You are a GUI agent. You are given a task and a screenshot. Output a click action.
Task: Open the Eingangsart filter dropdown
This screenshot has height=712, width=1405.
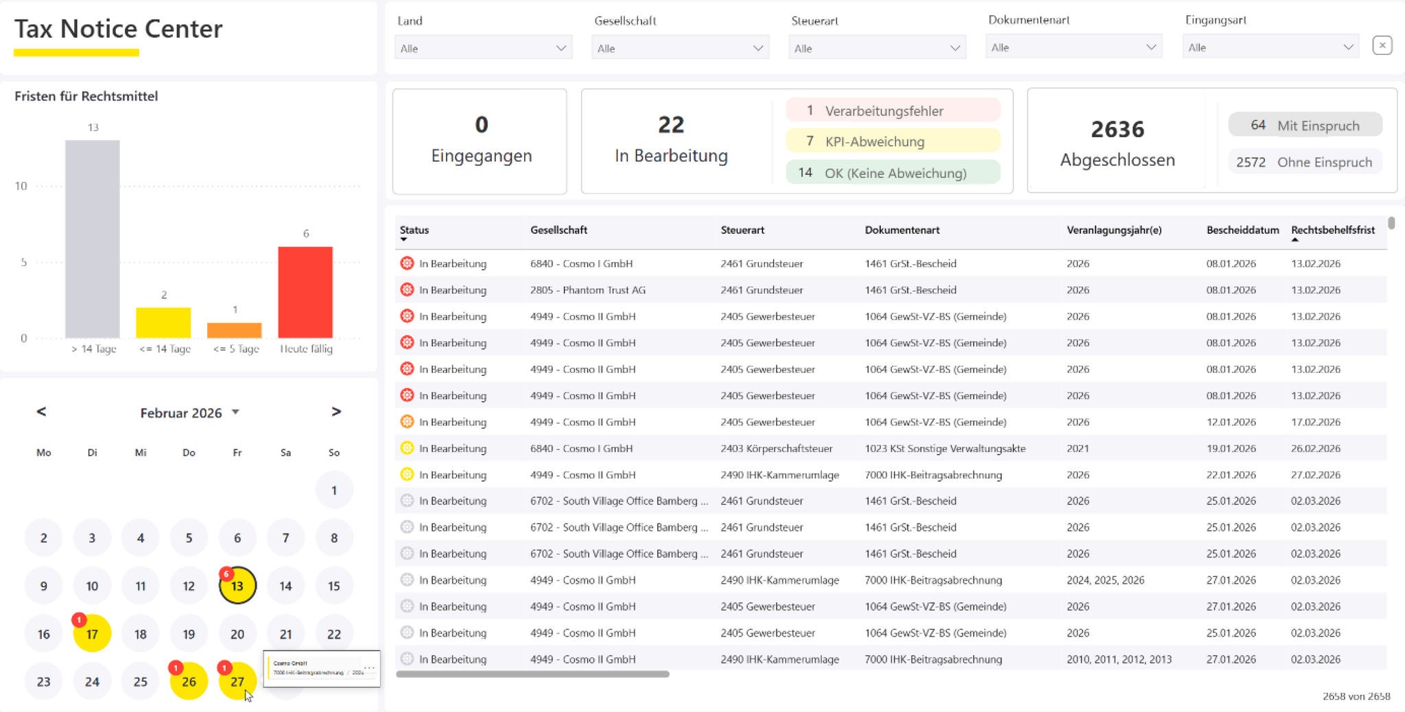(x=1271, y=47)
